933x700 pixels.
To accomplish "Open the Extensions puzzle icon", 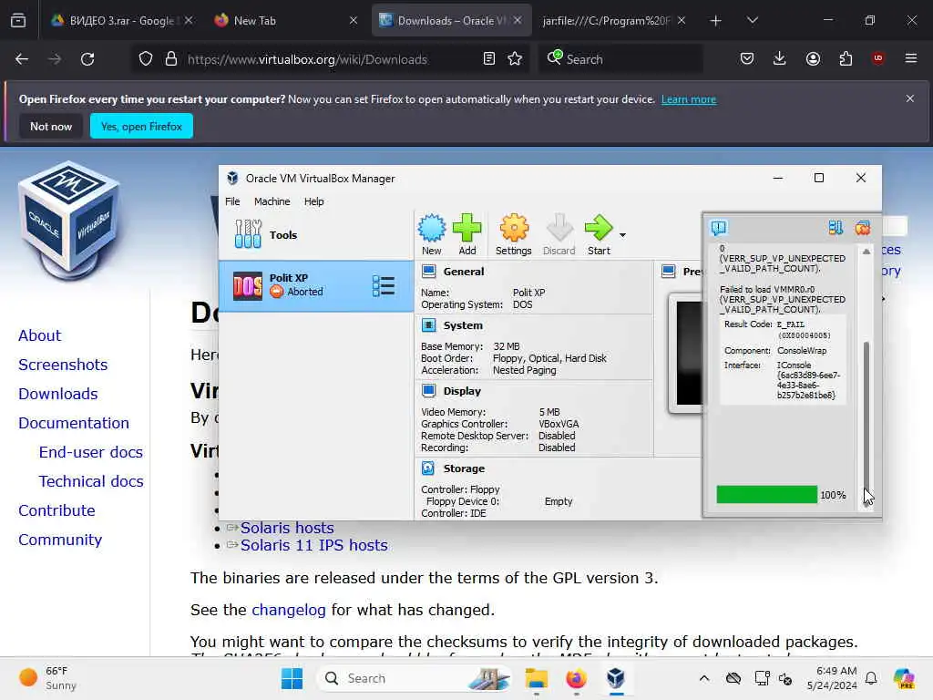I will [846, 58].
